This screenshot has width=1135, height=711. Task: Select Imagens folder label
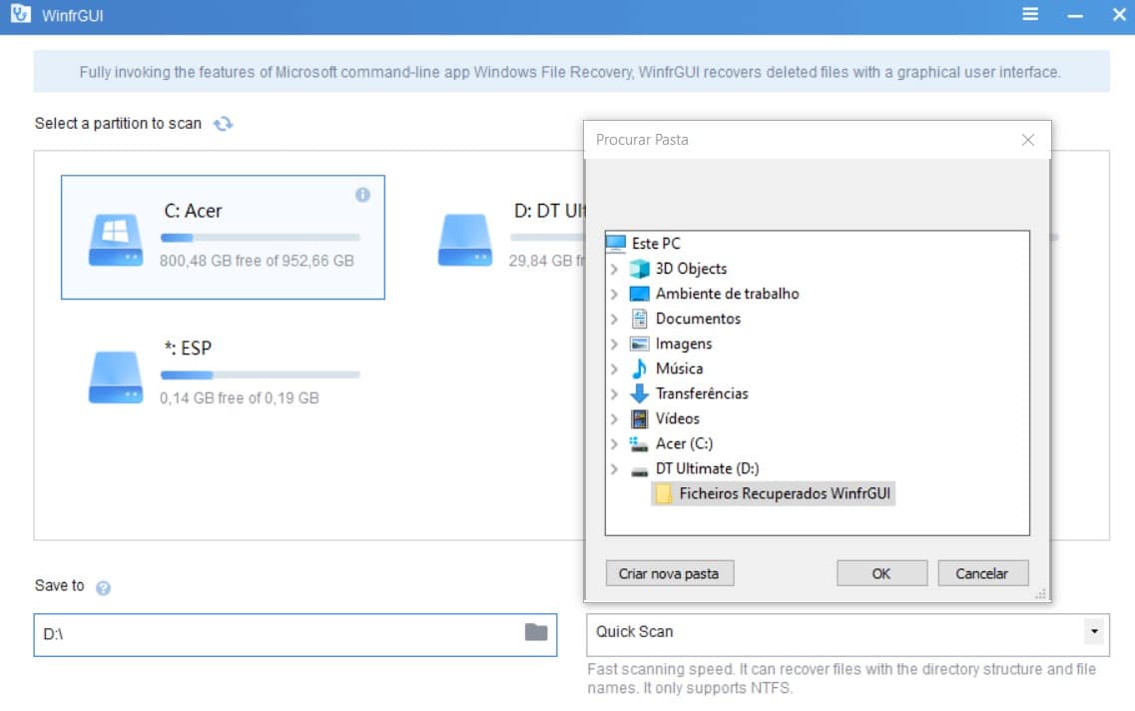pyautogui.click(x=684, y=344)
